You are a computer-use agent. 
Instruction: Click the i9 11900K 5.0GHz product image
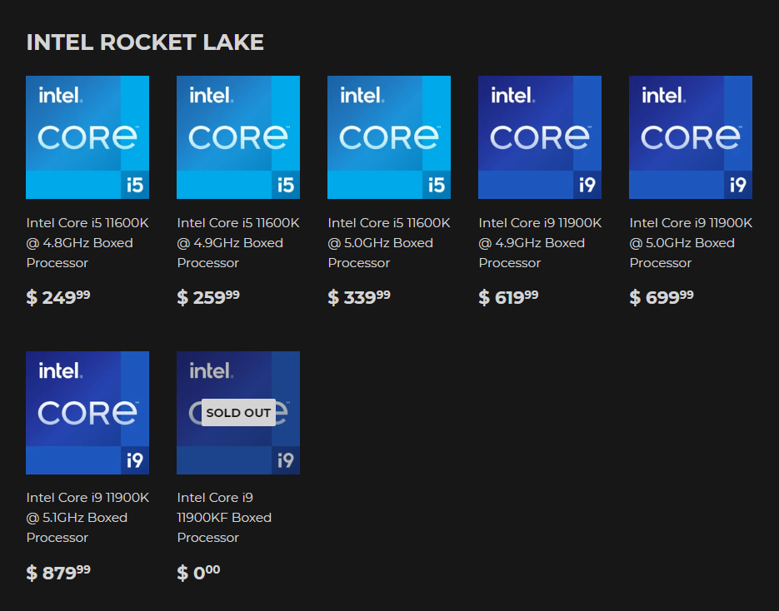(x=691, y=137)
